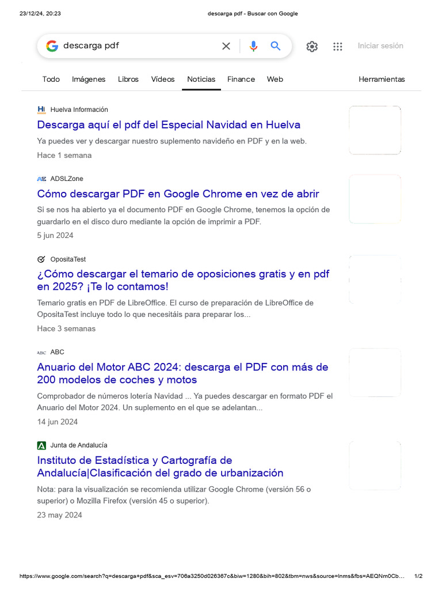Start voice search with the microphone icon
The image size is (442, 590).
[253, 46]
